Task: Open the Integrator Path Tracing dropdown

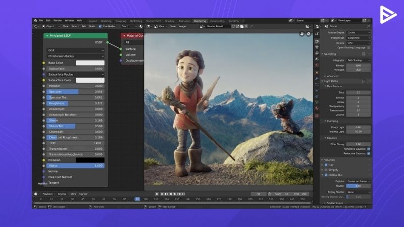Action: click(x=359, y=60)
